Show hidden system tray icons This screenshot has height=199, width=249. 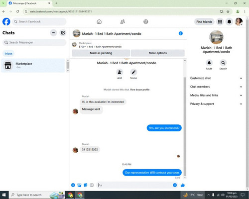click(209, 195)
